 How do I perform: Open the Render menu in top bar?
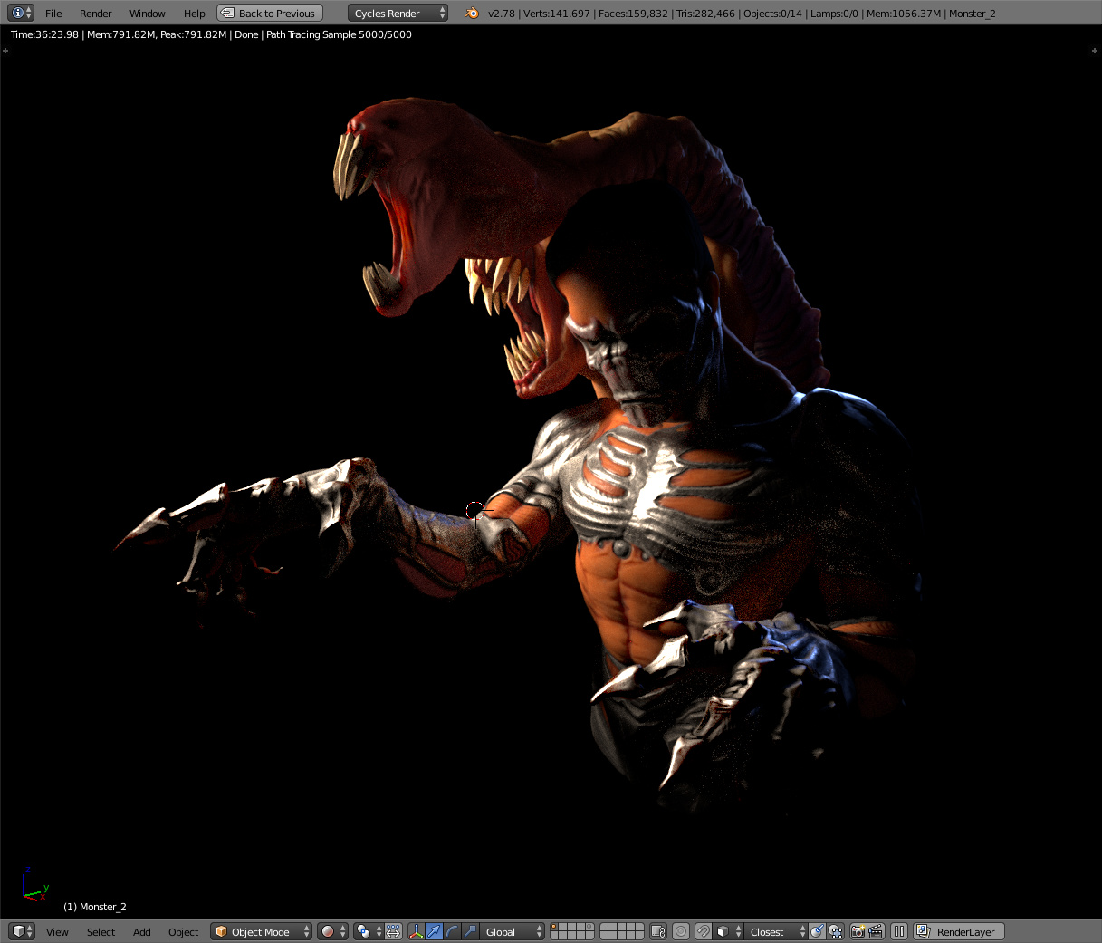tap(95, 14)
